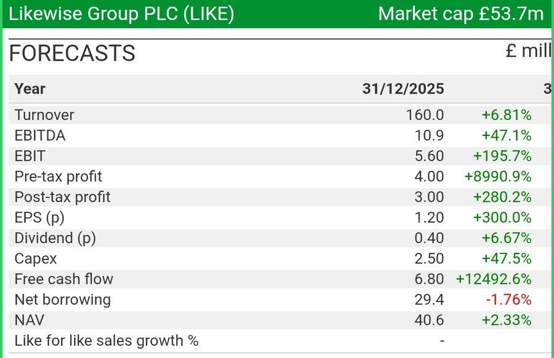
Task: Select the Turnover value 160.0
Action: click(425, 115)
